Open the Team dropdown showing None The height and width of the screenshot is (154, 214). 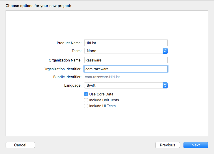tap(126, 51)
